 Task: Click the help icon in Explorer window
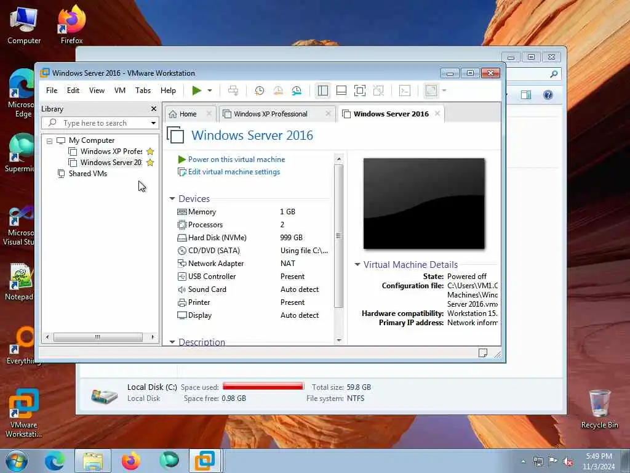[548, 95]
